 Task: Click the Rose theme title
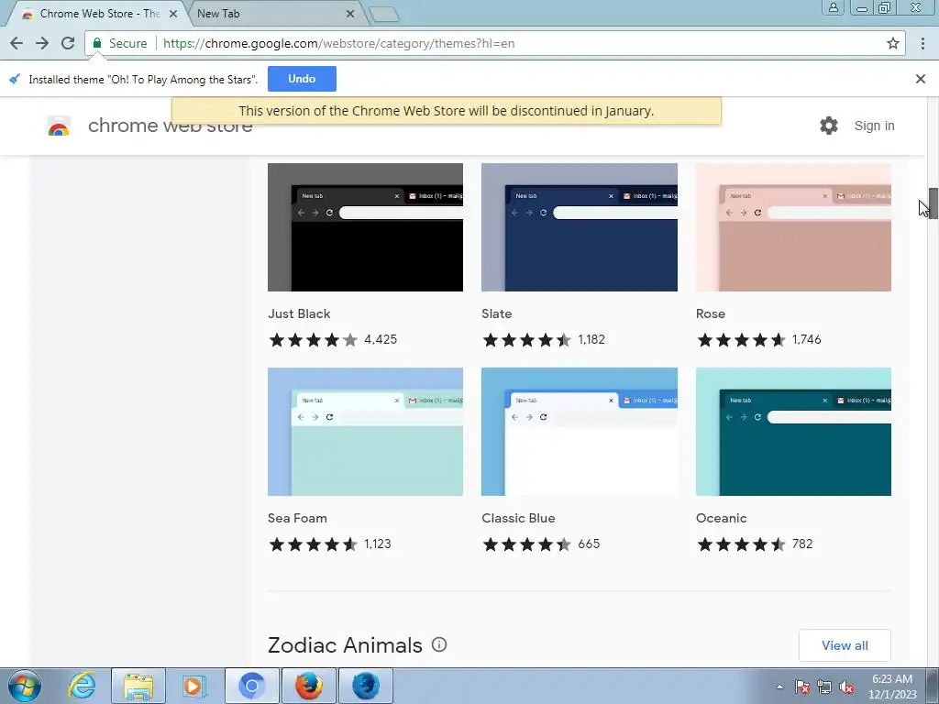(711, 313)
